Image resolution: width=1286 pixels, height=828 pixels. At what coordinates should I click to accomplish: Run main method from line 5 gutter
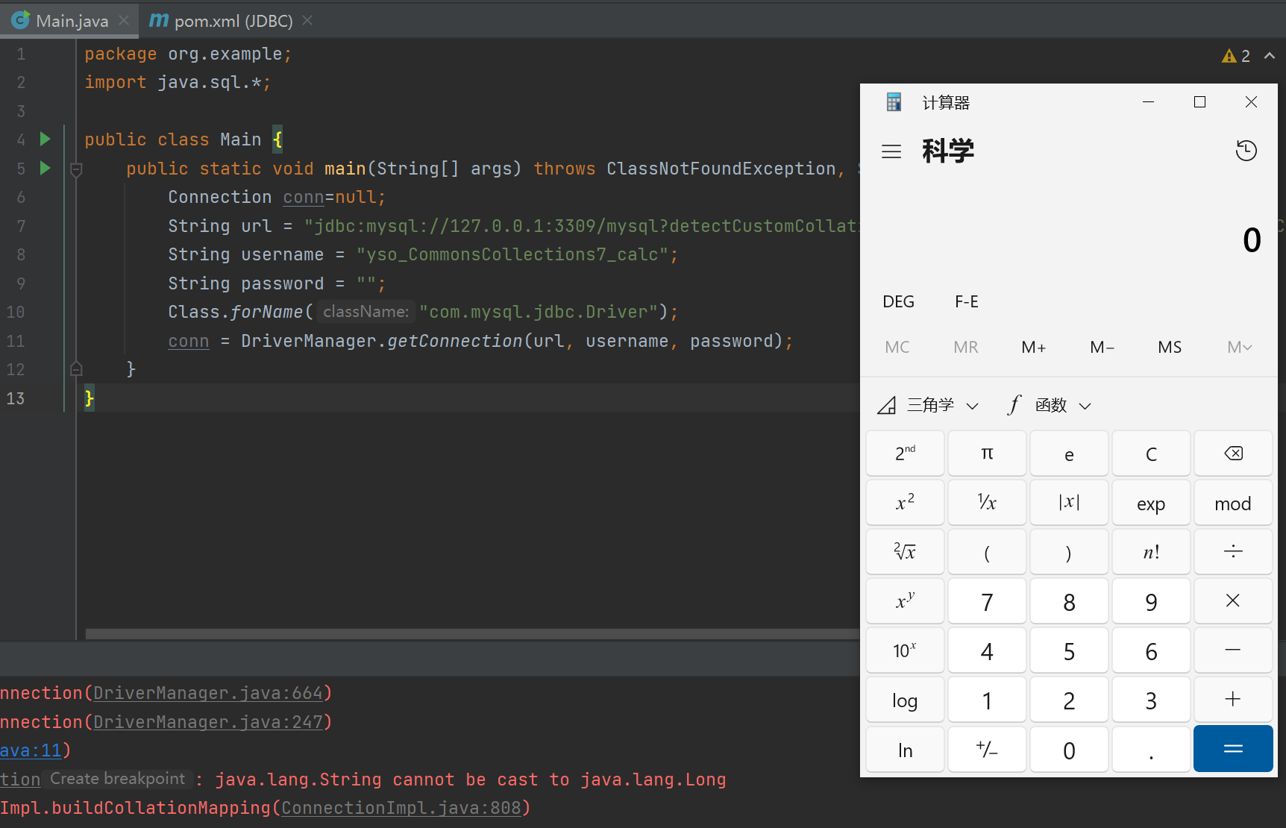(x=45, y=168)
